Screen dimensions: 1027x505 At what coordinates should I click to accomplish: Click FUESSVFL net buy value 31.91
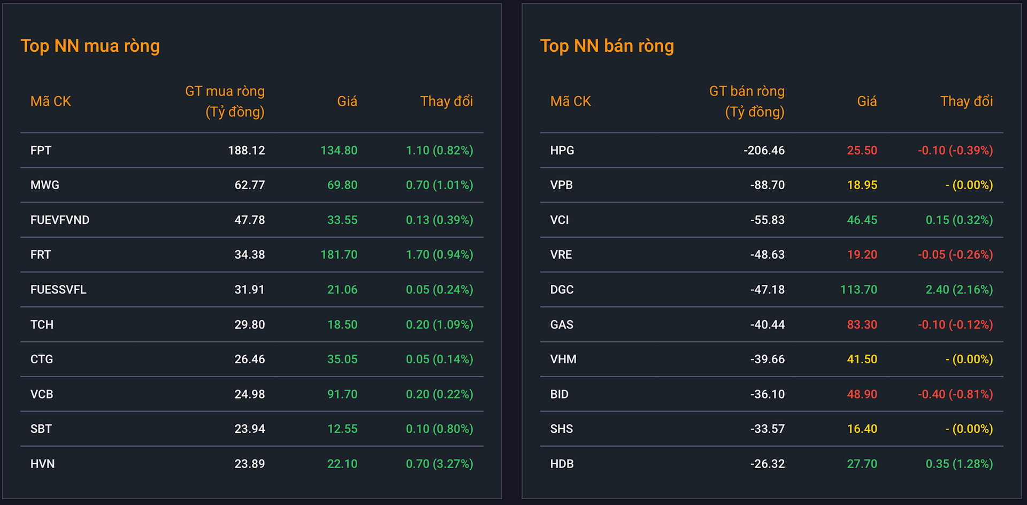pyautogui.click(x=250, y=290)
